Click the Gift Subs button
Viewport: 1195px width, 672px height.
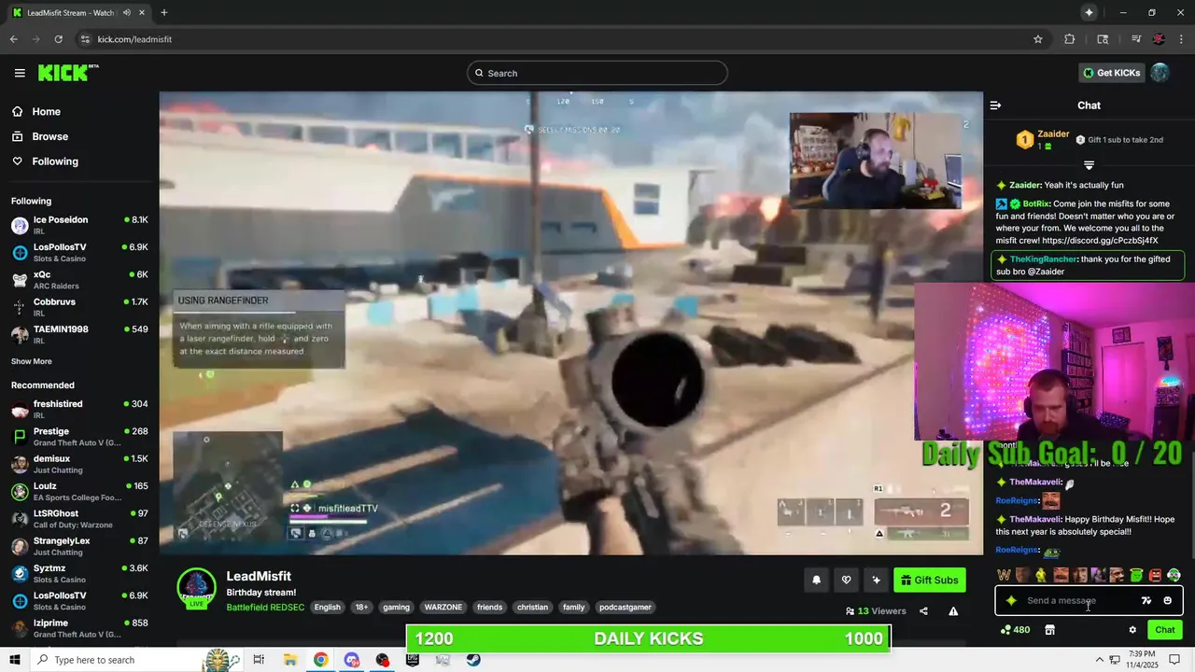click(929, 580)
